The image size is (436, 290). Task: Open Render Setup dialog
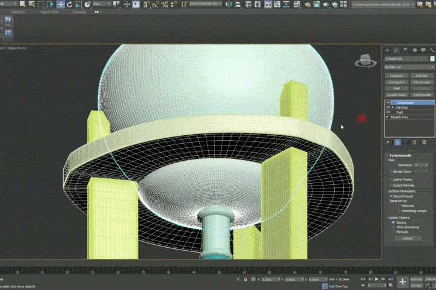(x=307, y=4)
